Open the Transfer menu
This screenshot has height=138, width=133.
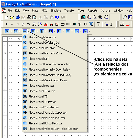(x=70, y=11)
